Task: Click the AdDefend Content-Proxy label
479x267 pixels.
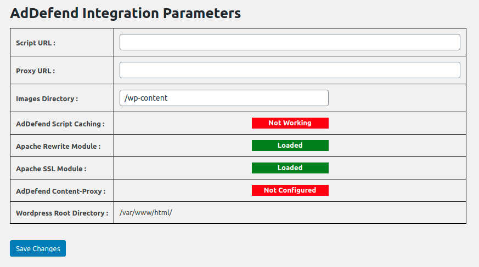Action: pyautogui.click(x=61, y=191)
